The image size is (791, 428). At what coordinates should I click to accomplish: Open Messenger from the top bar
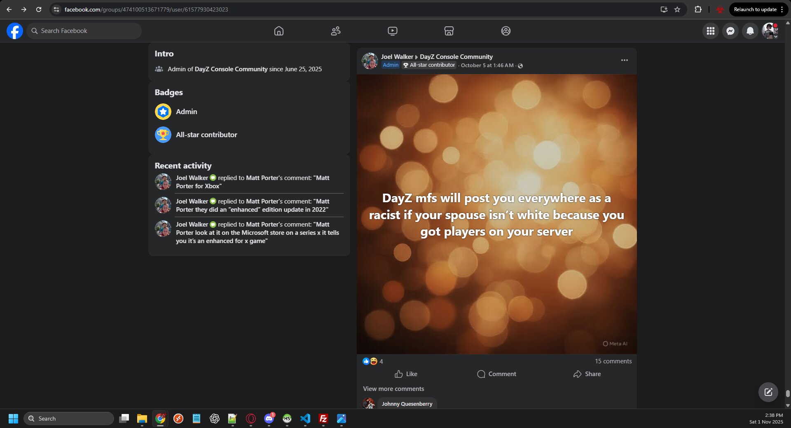tap(730, 31)
